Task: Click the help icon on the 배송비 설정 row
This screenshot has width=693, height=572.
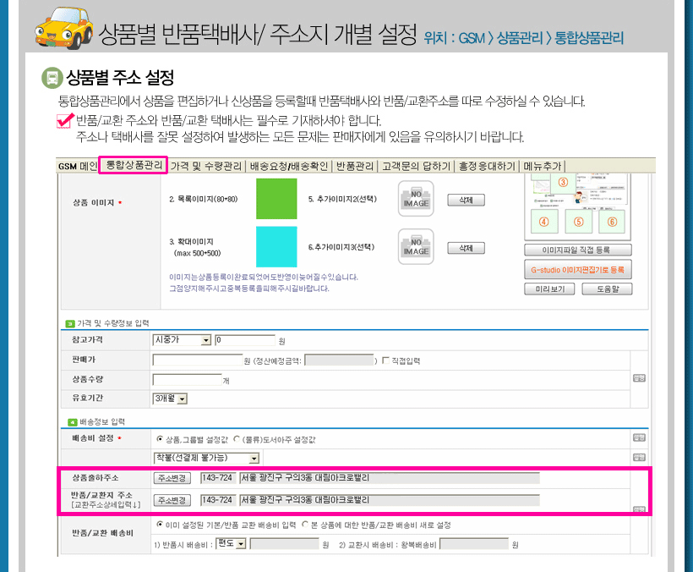Action: [x=639, y=437]
